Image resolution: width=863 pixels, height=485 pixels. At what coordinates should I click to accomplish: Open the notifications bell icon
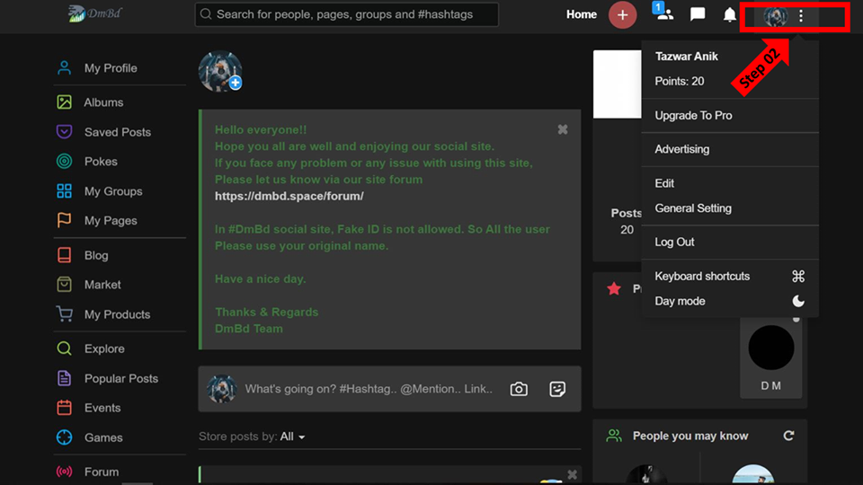coord(729,15)
